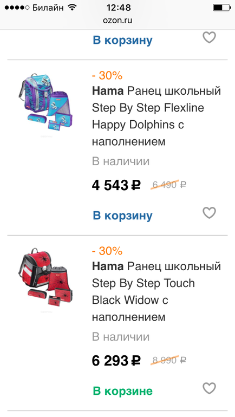This screenshot has width=235, height=417.
Task: Tap the Wi-Fi status icon
Action: pyautogui.click(x=72, y=8)
